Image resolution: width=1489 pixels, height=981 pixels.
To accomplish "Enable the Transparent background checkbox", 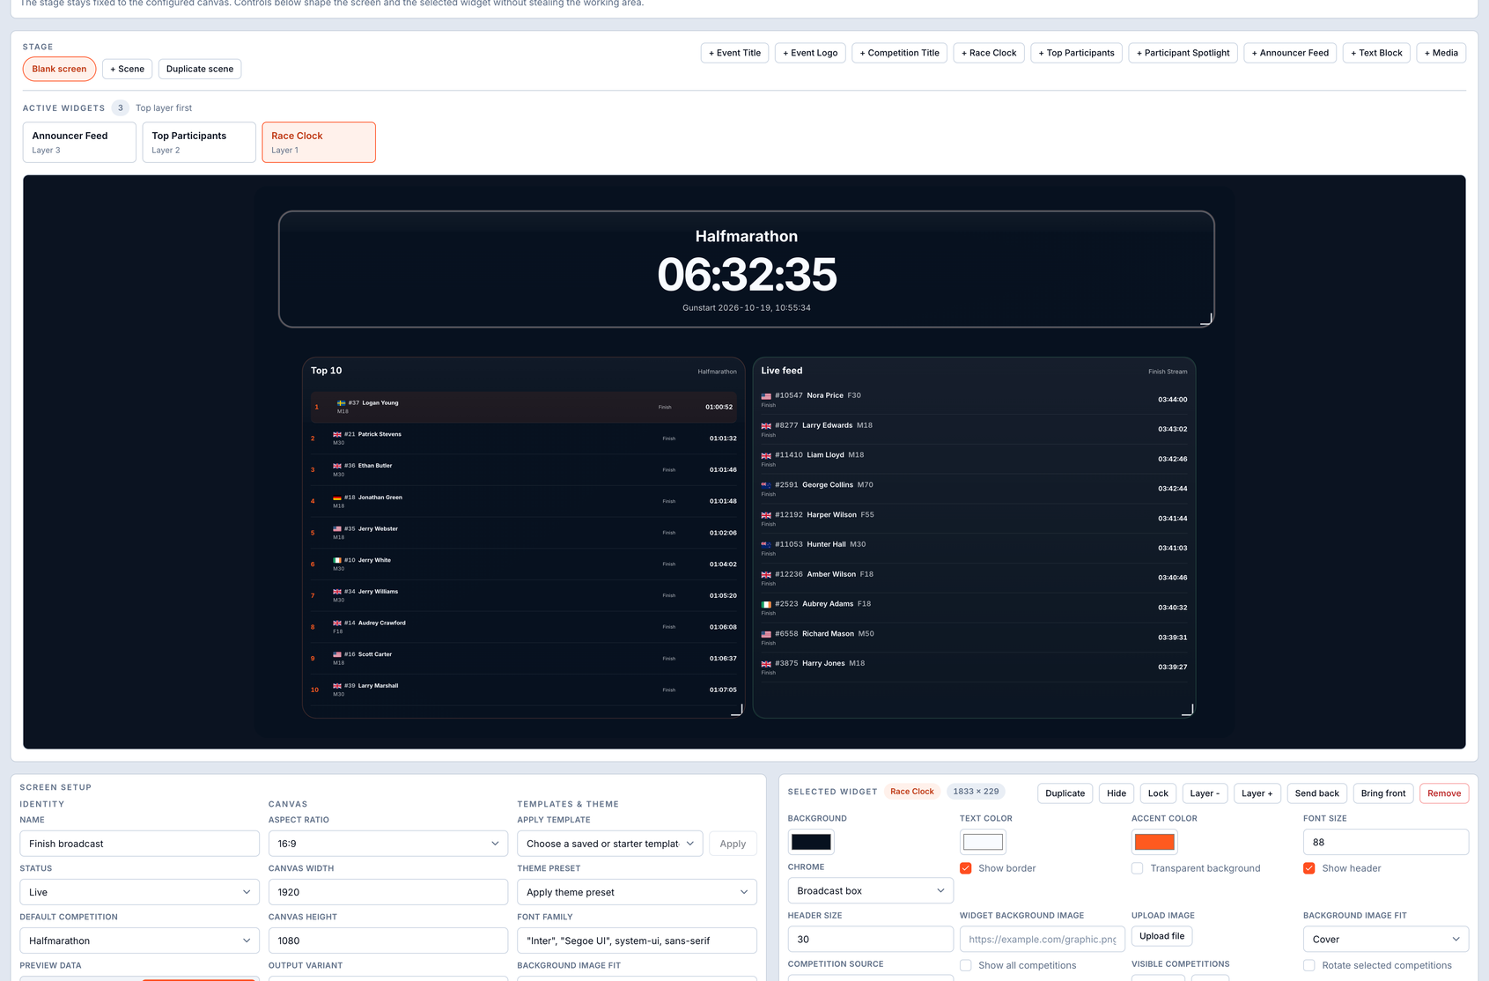I will point(1138,868).
